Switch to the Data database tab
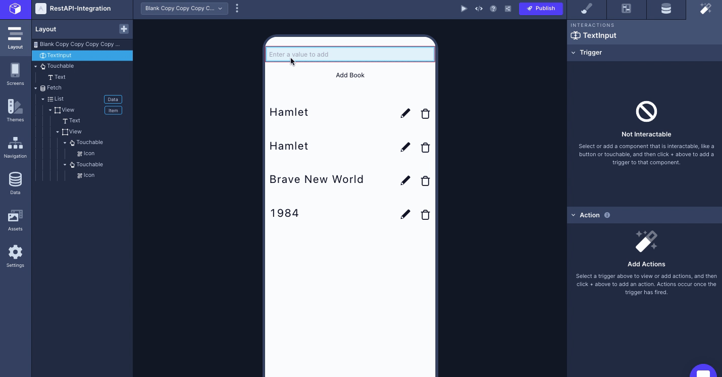Image resolution: width=722 pixels, height=377 pixels. point(666,9)
